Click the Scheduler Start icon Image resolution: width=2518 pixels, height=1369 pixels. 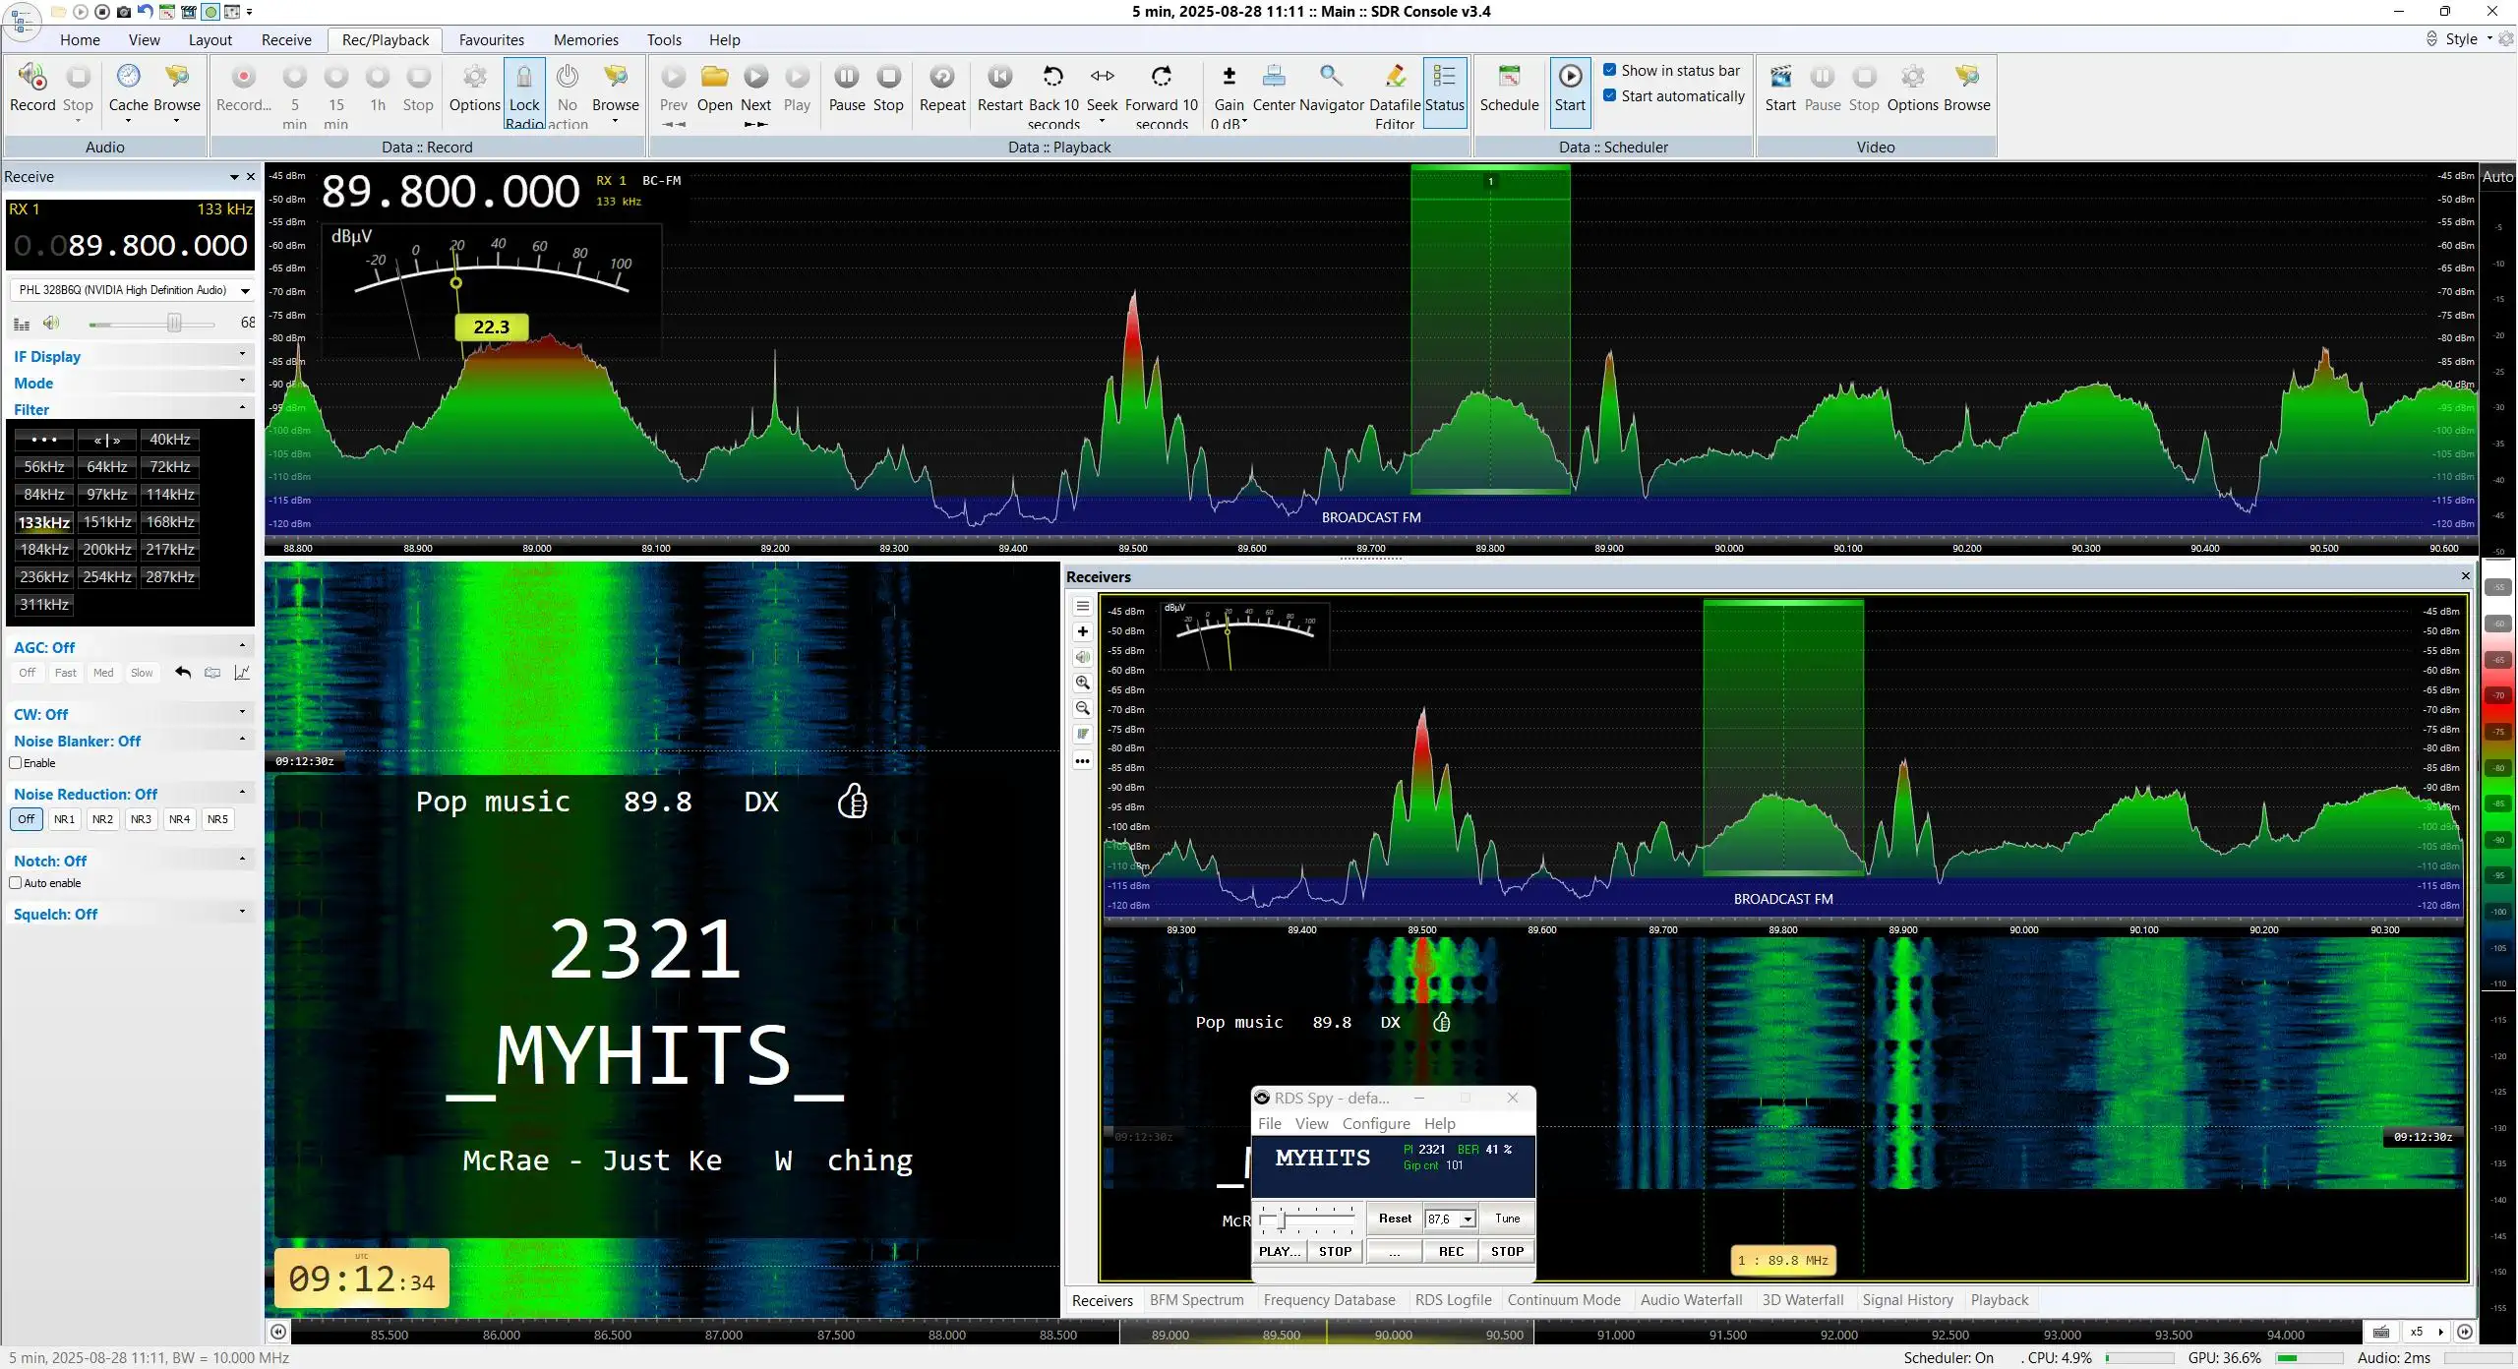tap(1570, 77)
